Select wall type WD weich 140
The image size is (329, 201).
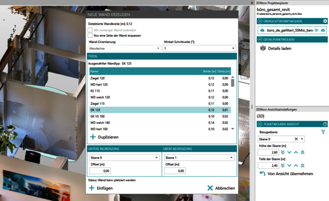point(160,123)
